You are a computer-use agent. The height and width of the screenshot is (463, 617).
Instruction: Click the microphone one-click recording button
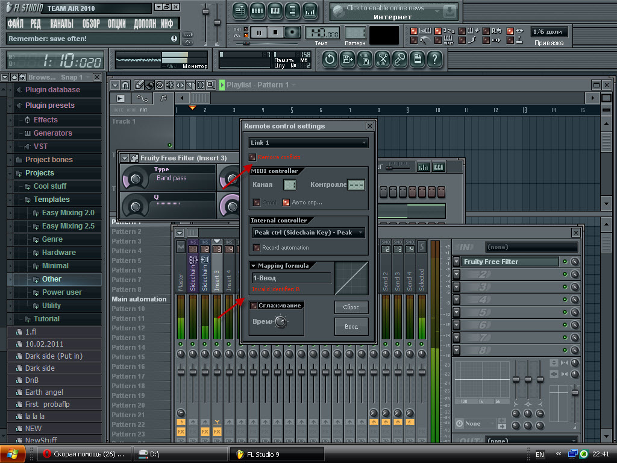click(400, 60)
